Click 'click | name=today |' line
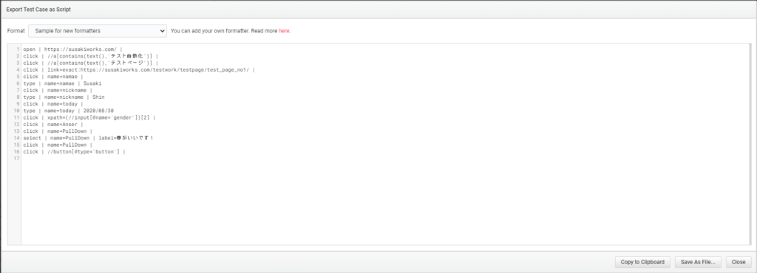The height and width of the screenshot is (273, 757). point(53,104)
